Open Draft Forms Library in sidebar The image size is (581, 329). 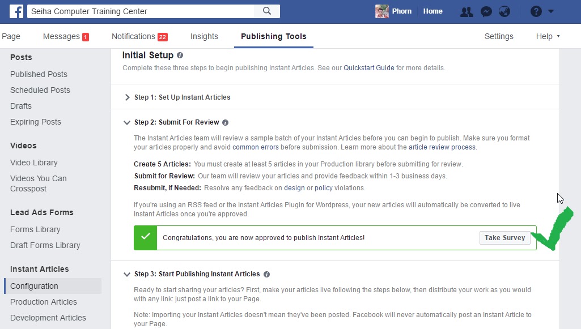tap(45, 245)
